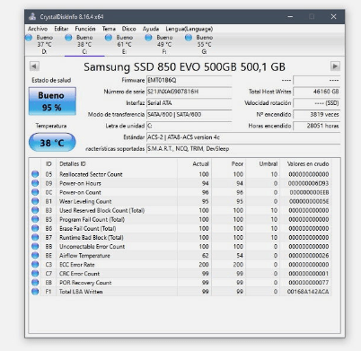
Task: Open the Ayuda menu
Action: pyautogui.click(x=151, y=29)
